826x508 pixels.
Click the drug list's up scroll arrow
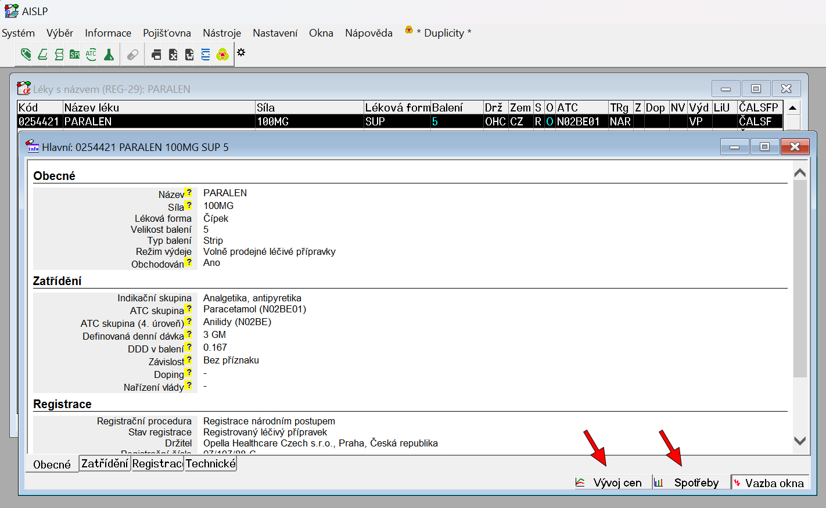click(792, 108)
